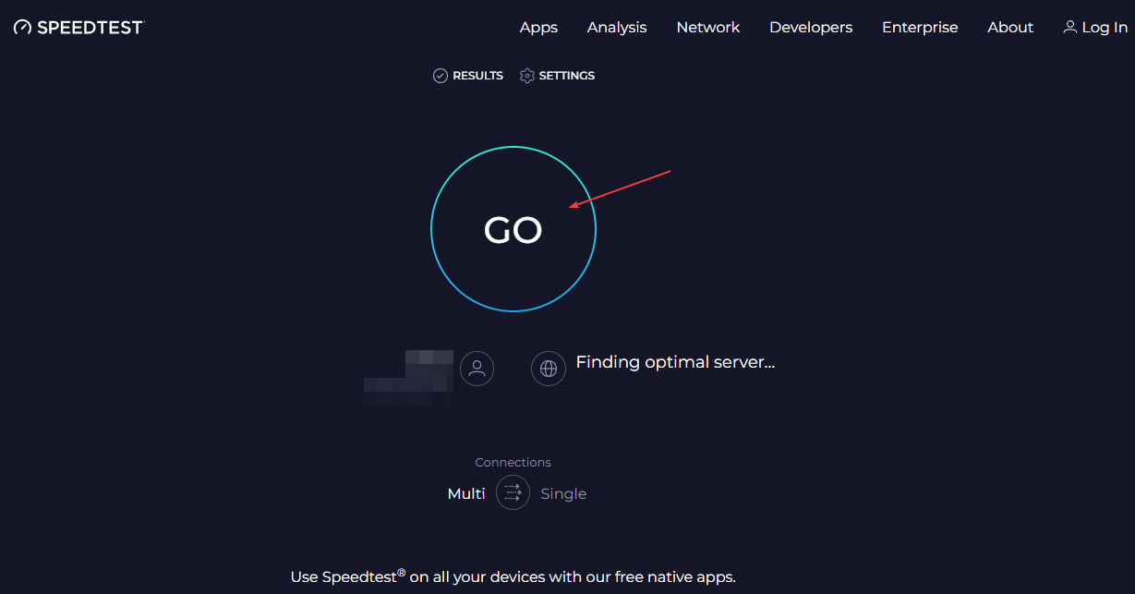Click the user profile circle icon
Image resolution: width=1135 pixels, height=594 pixels.
[477, 369]
